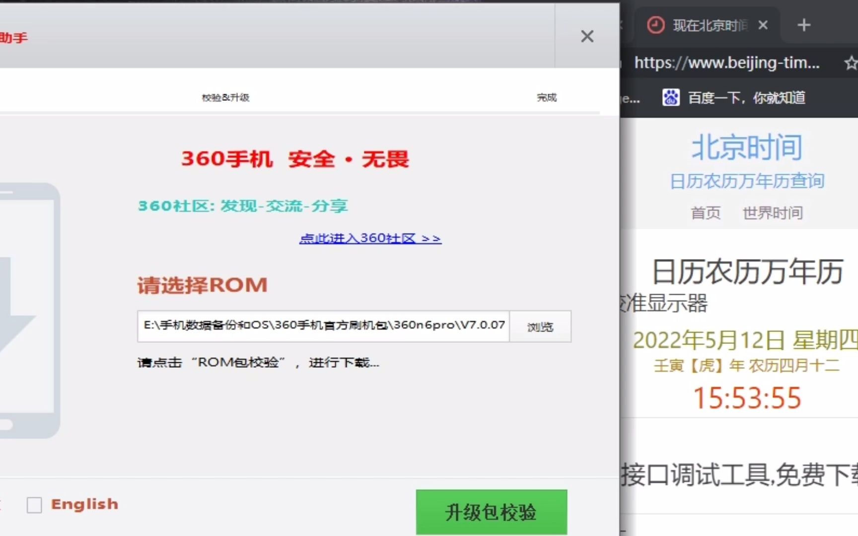Screen dimensions: 858x536
Task: Click the 北京时间 site title
Action: click(x=747, y=147)
